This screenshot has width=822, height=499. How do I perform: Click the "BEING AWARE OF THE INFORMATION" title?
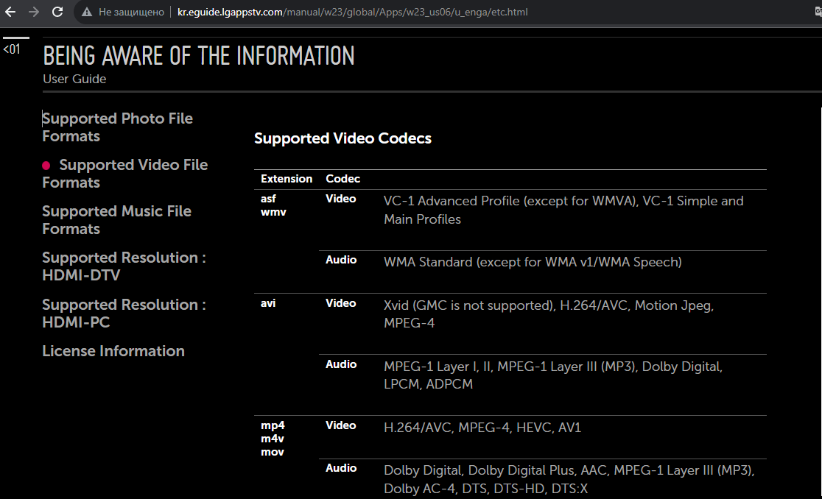[x=199, y=56]
